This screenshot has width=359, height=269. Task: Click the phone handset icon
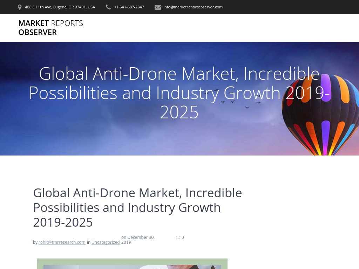pyautogui.click(x=108, y=7)
